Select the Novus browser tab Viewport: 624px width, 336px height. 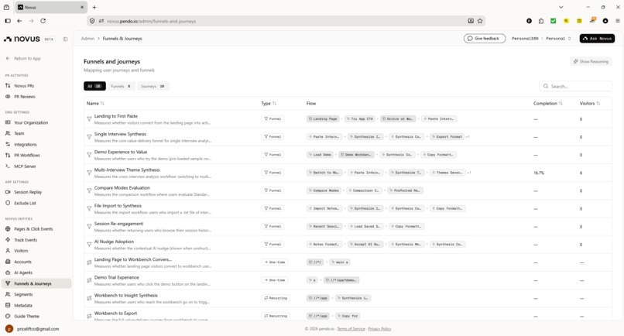51,7
